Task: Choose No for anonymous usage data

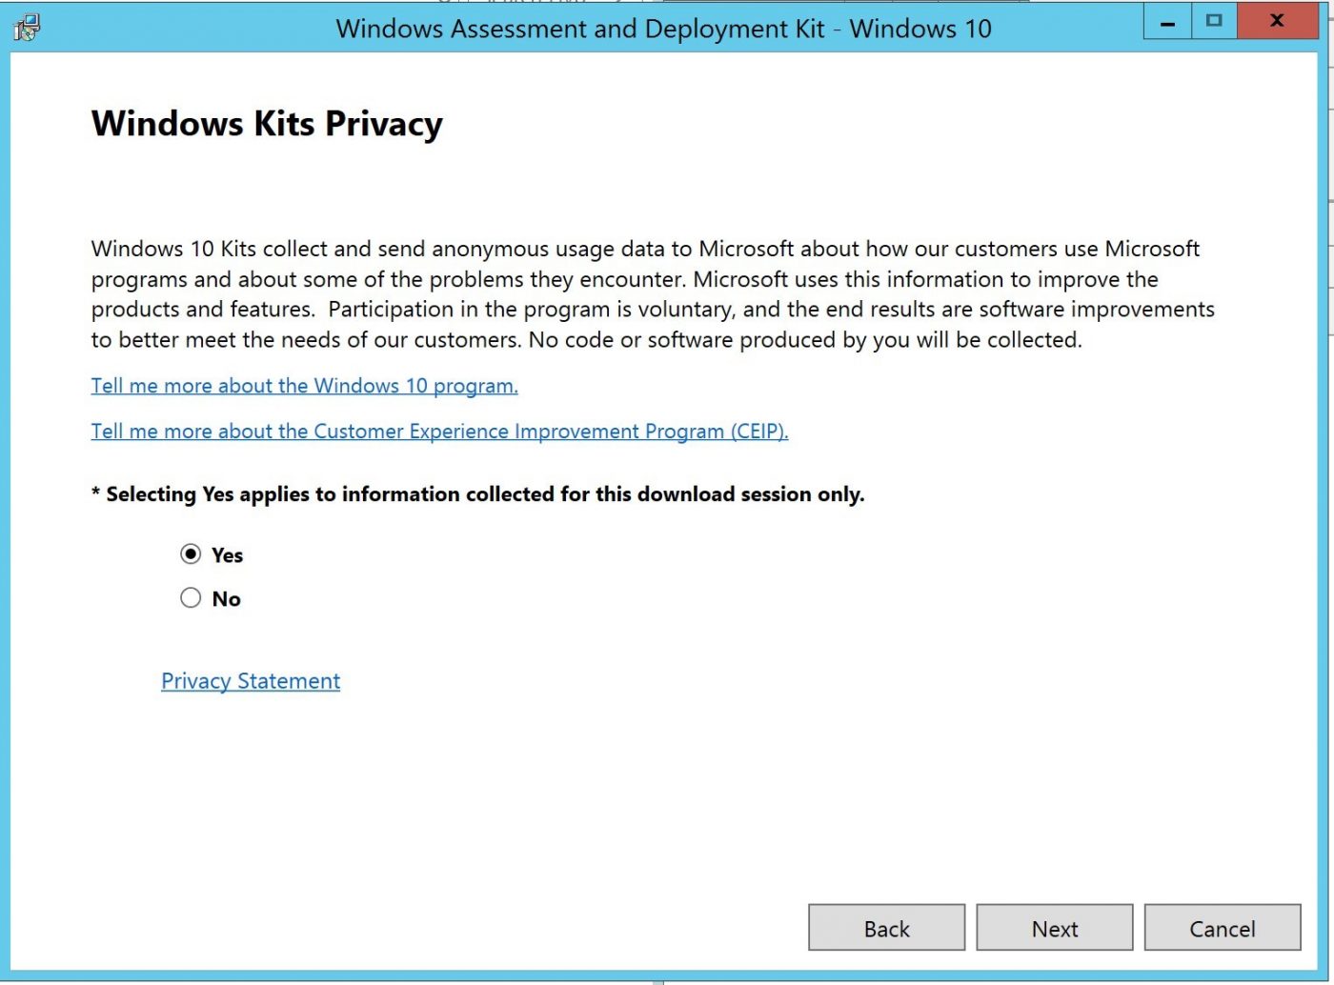Action: pyautogui.click(x=191, y=597)
